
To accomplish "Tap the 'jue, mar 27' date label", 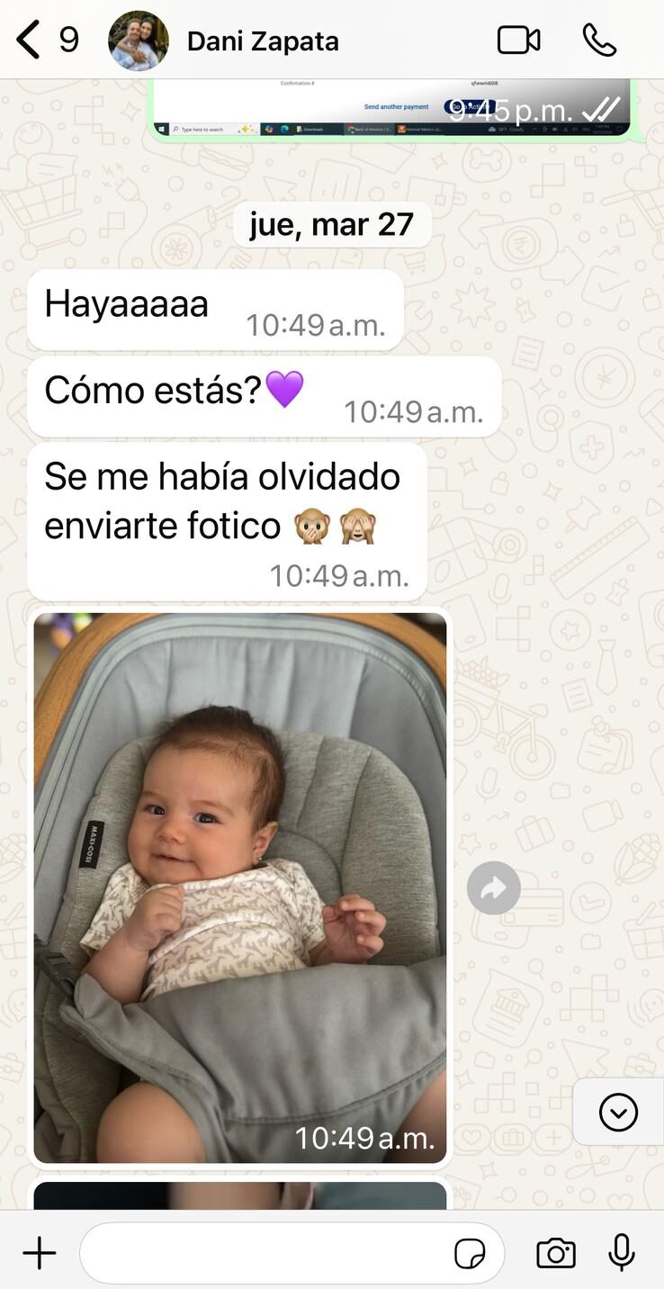I will [331, 224].
